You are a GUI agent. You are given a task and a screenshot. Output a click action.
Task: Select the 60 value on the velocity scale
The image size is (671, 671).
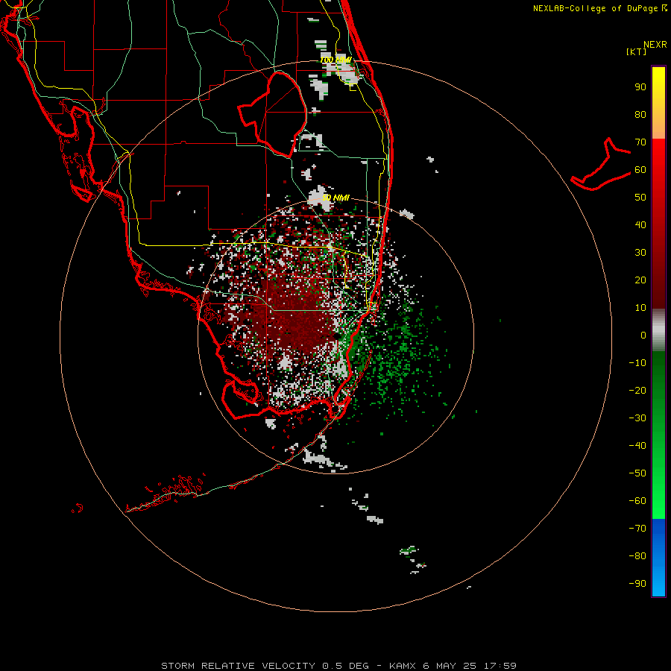tap(640, 170)
